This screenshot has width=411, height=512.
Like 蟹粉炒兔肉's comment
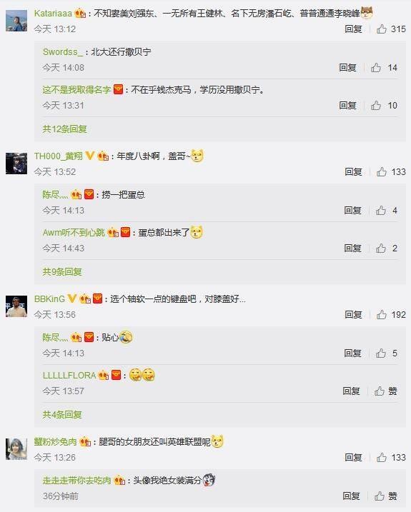click(x=381, y=458)
